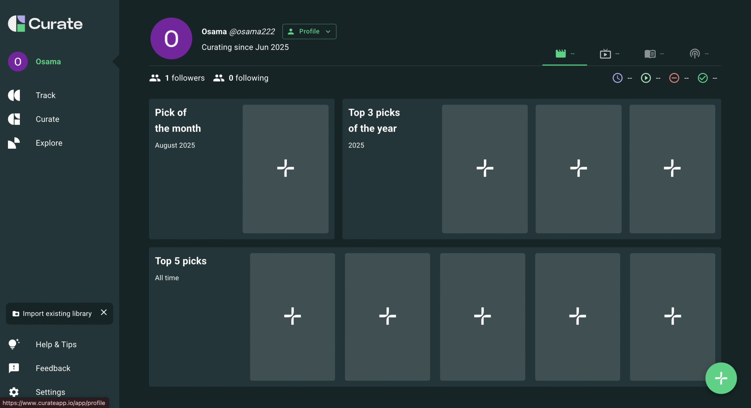This screenshot has width=751, height=408.
Task: Click the large purple Osama avatar
Action: click(x=171, y=38)
